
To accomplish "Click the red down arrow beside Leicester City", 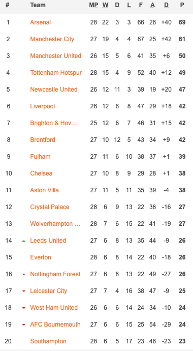I will 24,291.
